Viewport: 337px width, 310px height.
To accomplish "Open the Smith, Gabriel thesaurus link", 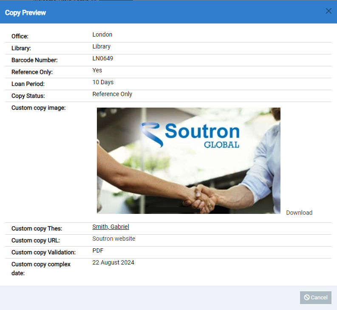I will point(110,227).
